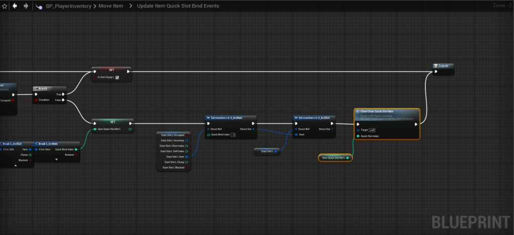This screenshot has height=235, width=514.
Task: Toggle the Is Item Equip L checkbox
Action: pos(117,77)
